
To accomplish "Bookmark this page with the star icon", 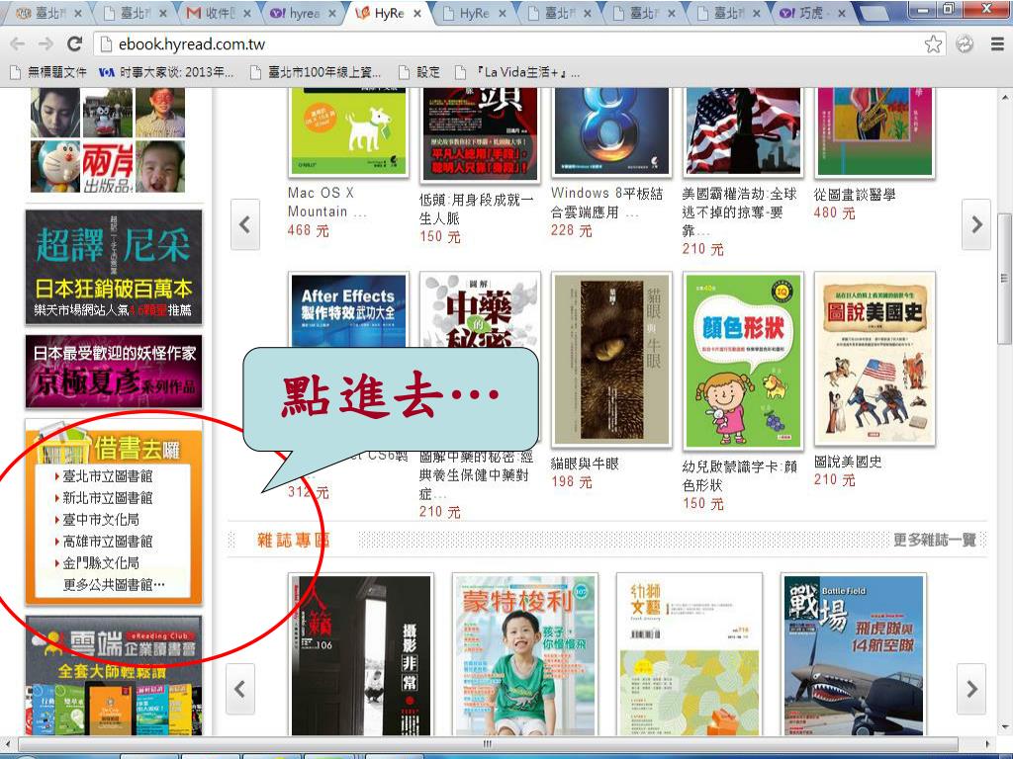I will (x=933, y=43).
